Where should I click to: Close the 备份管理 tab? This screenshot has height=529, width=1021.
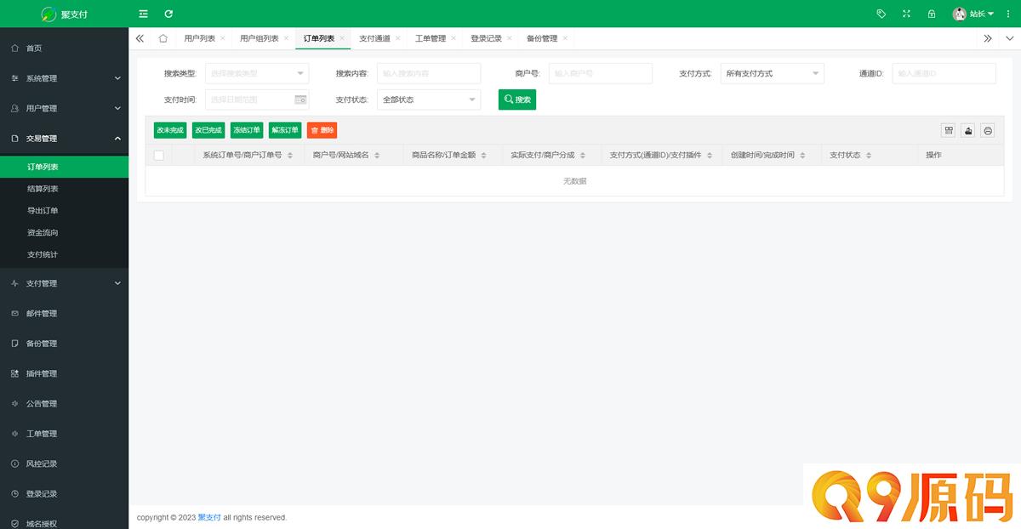[565, 38]
